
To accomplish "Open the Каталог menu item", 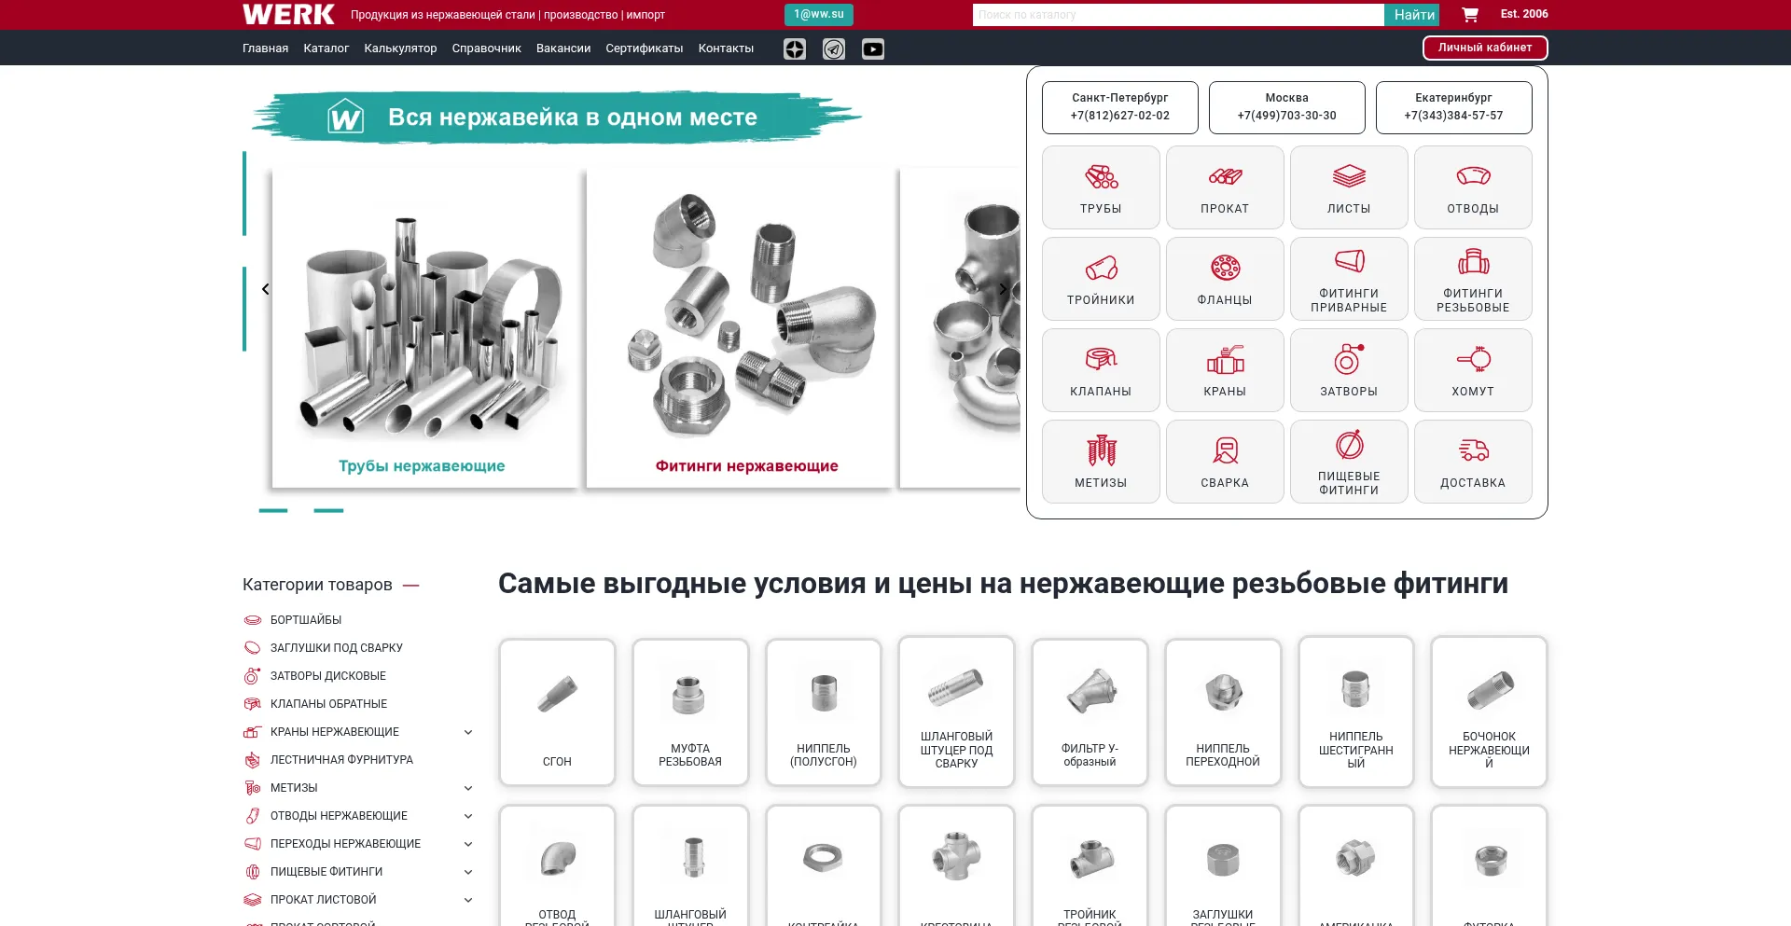I will (326, 48).
